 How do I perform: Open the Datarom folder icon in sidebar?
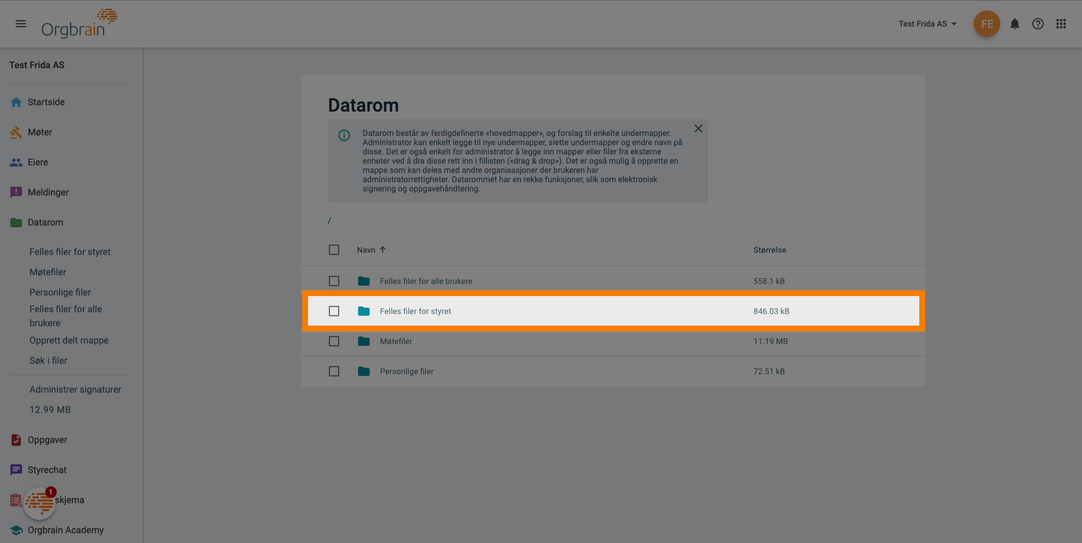tap(16, 222)
